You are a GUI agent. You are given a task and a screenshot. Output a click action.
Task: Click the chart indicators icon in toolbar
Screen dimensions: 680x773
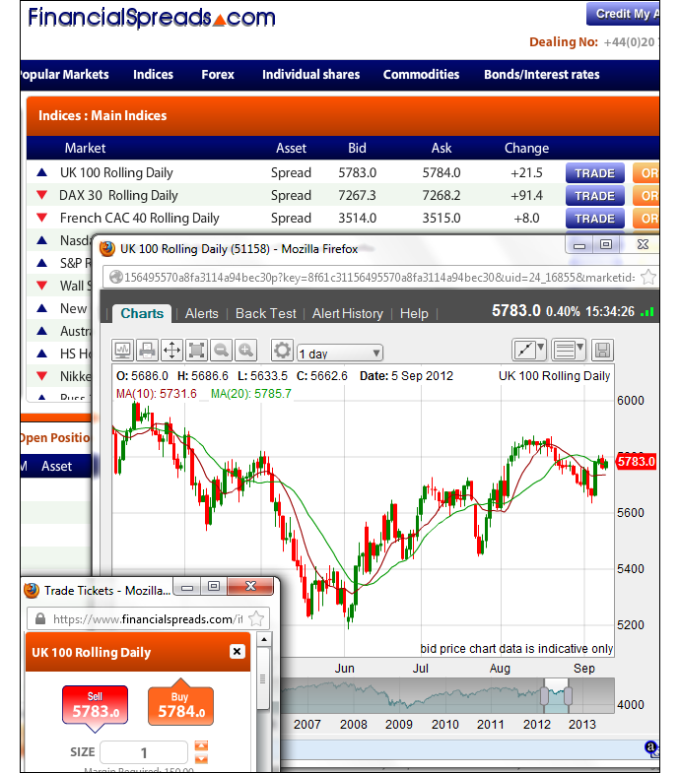pyautogui.click(x=123, y=350)
